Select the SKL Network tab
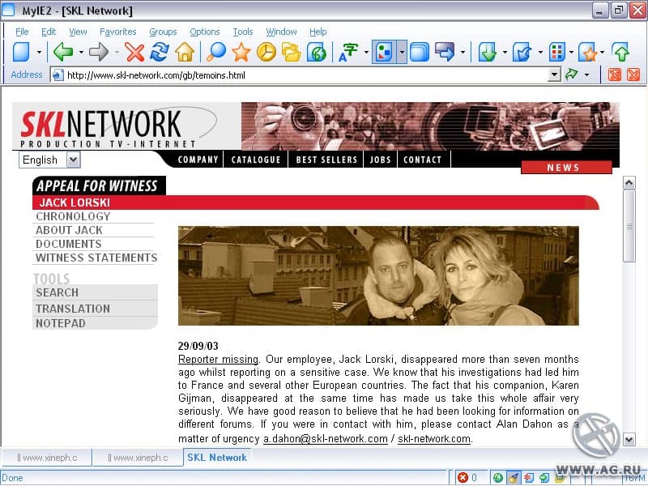This screenshot has height=486, width=648. (x=217, y=457)
